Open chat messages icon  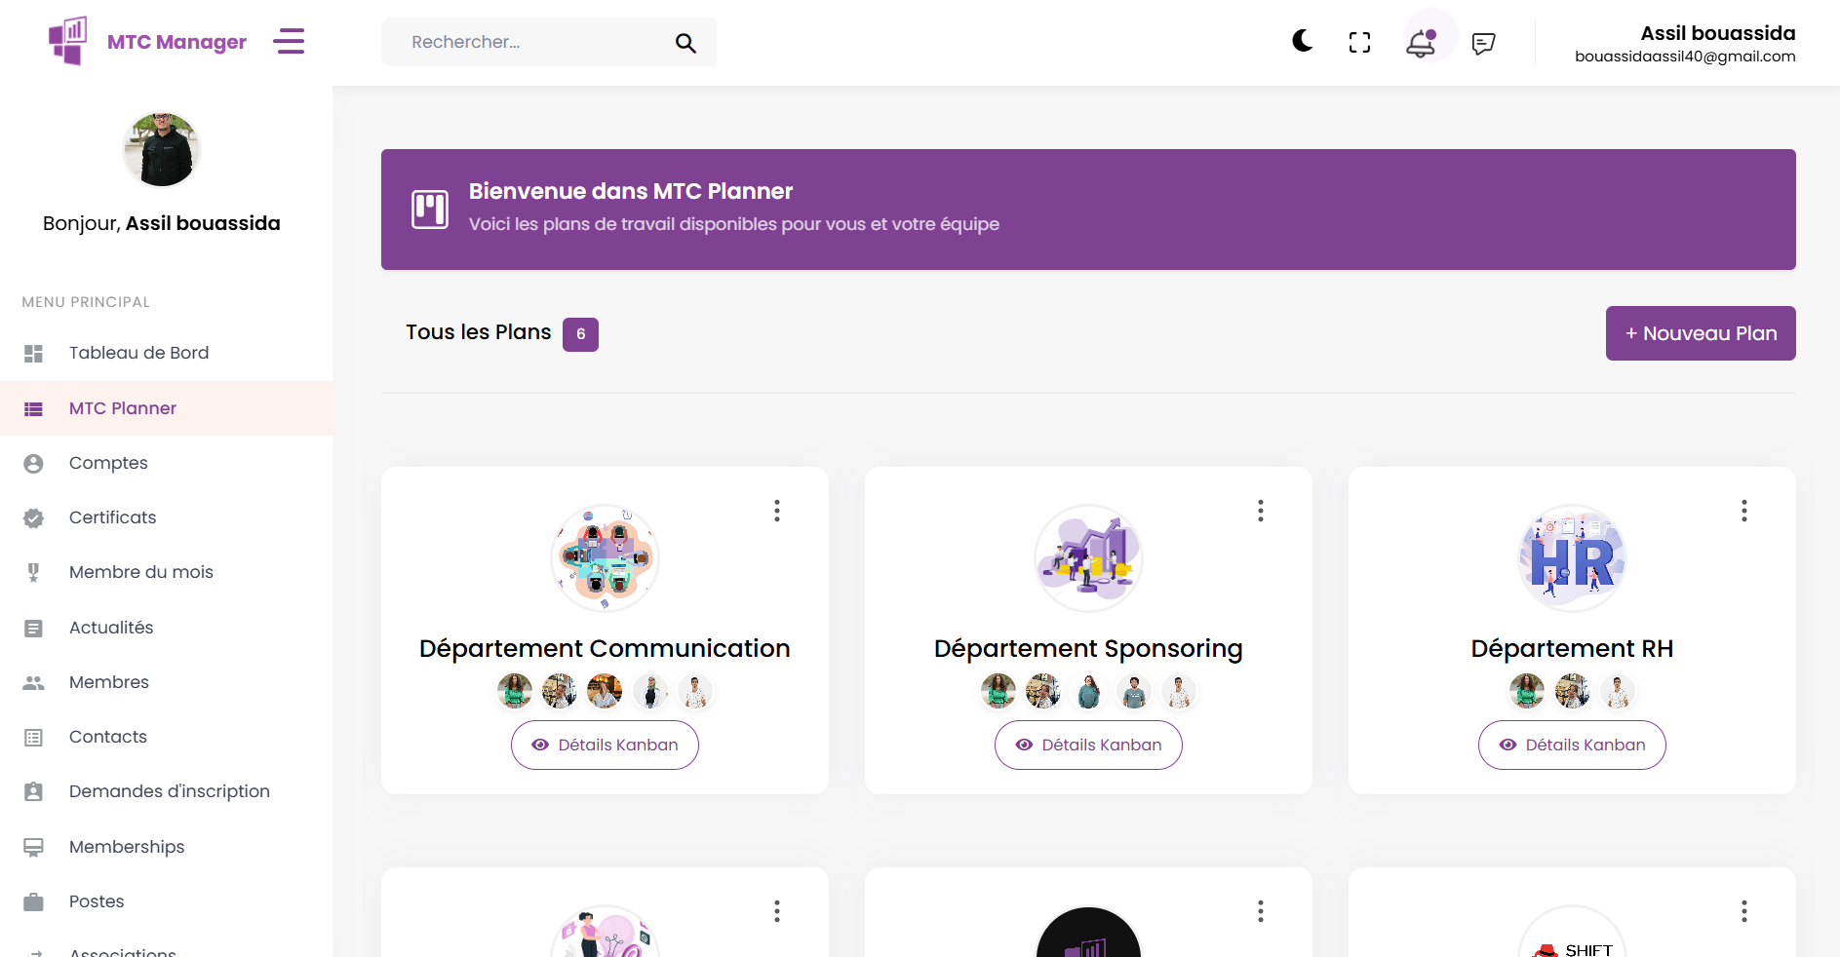click(1483, 43)
